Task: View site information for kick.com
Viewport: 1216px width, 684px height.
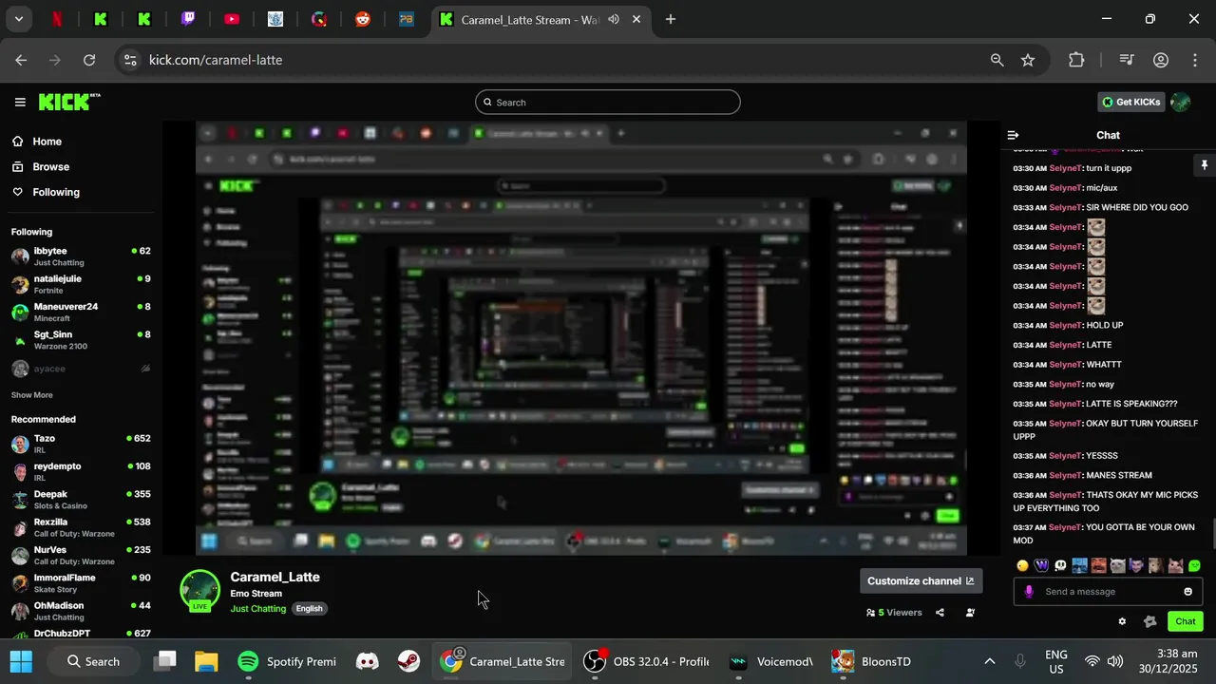Action: 130,60
